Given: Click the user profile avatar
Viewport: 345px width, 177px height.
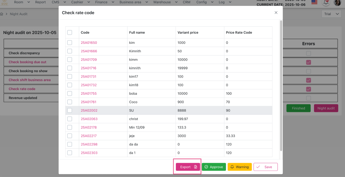Looking at the screenshot, I should 337,3.
